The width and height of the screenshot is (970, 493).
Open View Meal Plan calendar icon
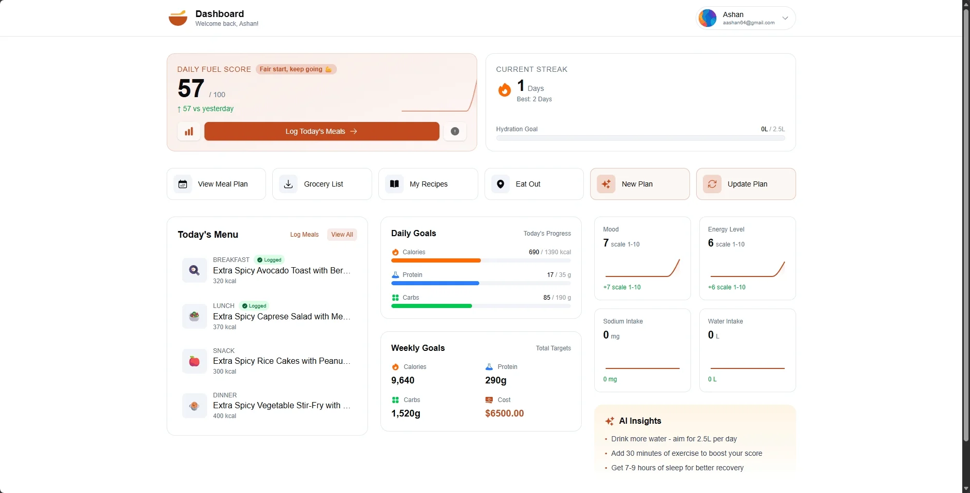pos(183,184)
